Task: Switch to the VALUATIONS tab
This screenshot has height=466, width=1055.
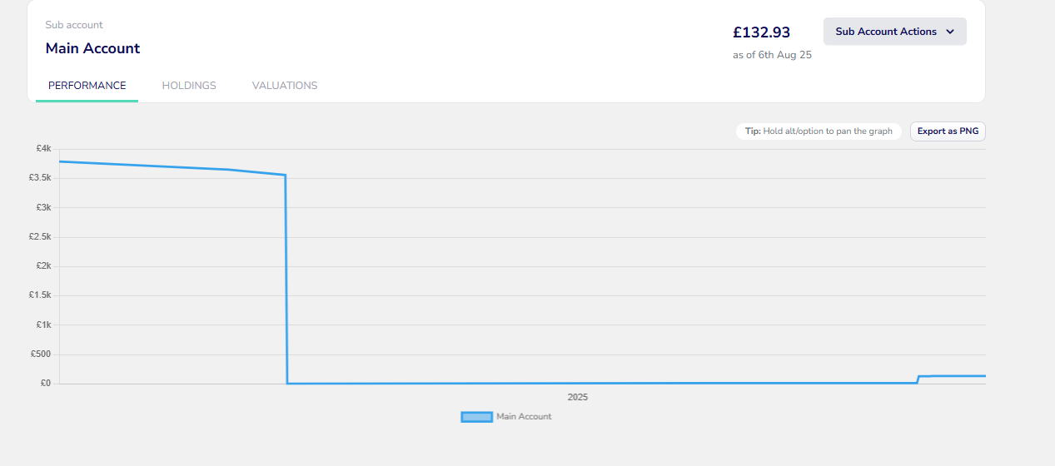Action: tap(285, 86)
